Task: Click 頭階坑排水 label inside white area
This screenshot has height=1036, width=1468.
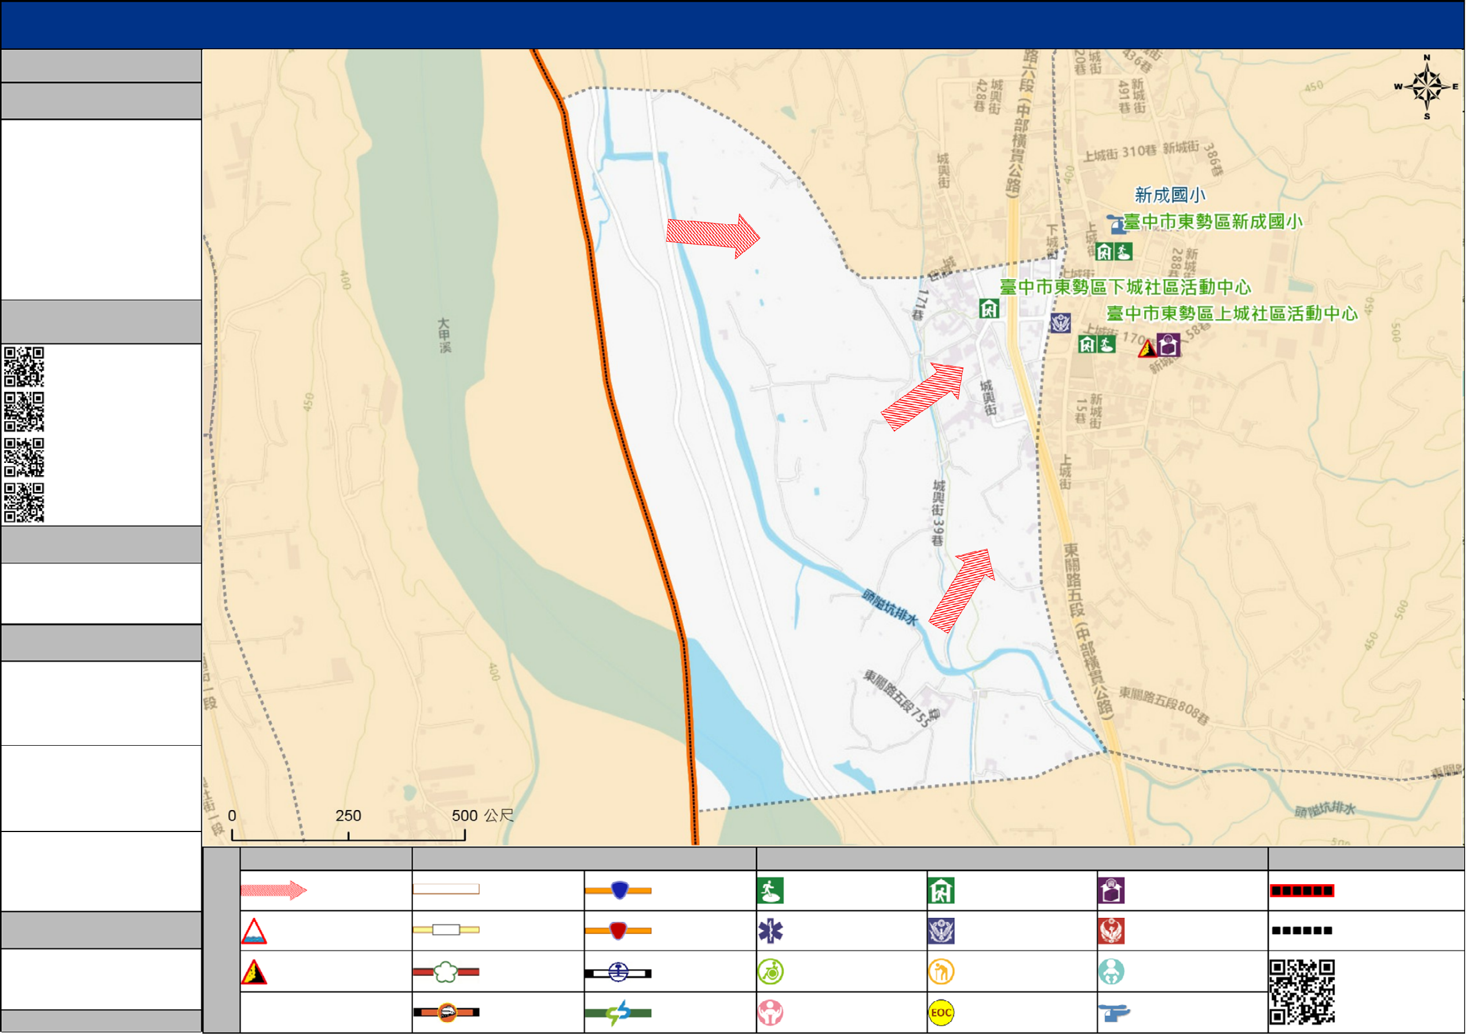Action: [x=890, y=608]
